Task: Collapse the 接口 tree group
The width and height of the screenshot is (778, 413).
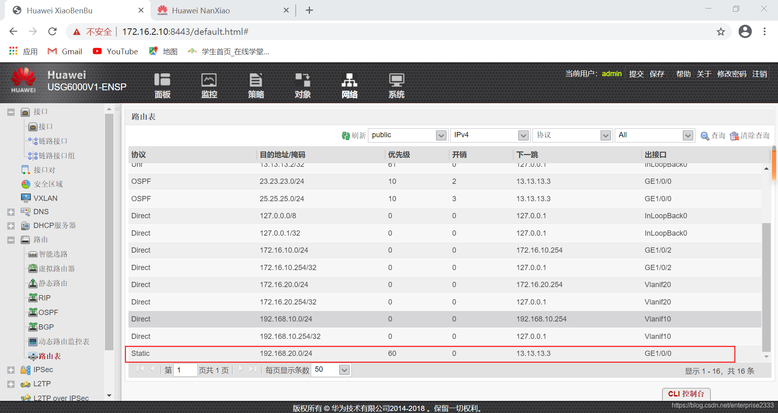Action: pyautogui.click(x=11, y=112)
